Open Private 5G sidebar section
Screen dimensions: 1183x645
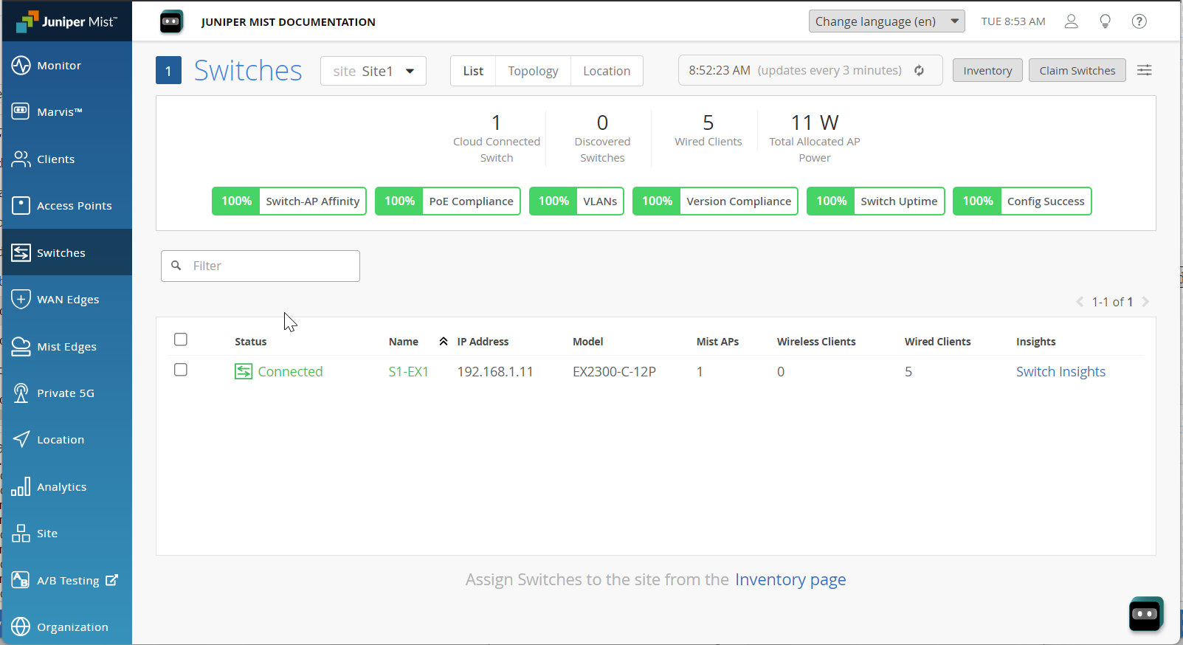(x=66, y=393)
